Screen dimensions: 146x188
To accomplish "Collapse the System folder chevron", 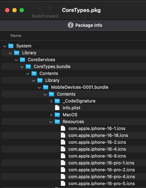I will 5,46.
